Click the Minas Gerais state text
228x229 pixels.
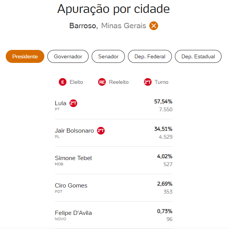pyautogui.click(x=124, y=26)
